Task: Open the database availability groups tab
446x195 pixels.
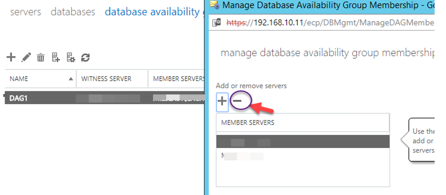Action: tap(154, 12)
